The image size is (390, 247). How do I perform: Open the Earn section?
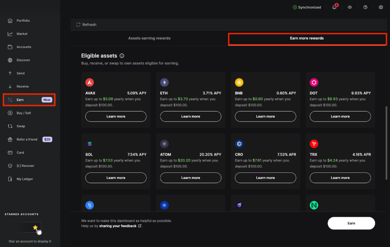tap(29, 100)
